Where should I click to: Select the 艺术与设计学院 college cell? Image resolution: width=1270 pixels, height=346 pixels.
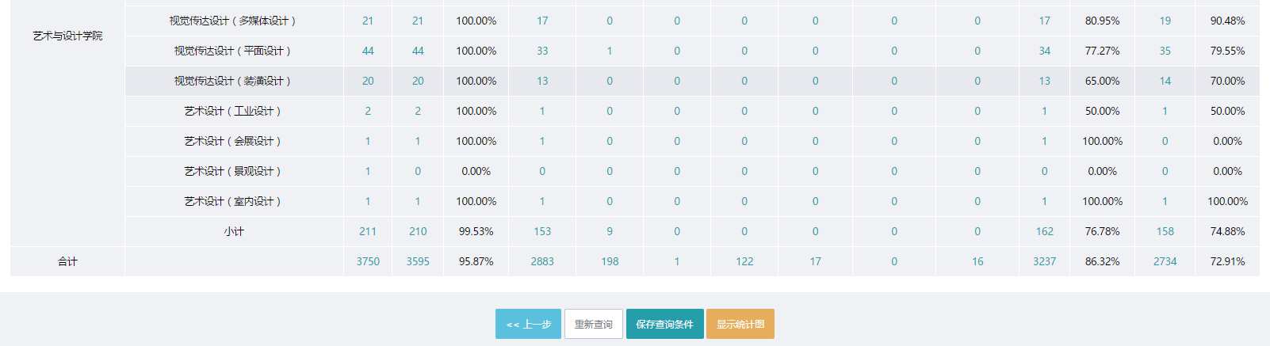click(67, 36)
